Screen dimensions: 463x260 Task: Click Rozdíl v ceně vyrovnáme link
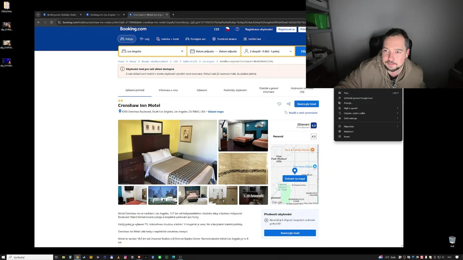pyautogui.click(x=301, y=113)
